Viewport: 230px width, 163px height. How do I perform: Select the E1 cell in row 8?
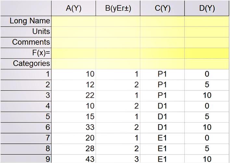[x=162, y=149]
